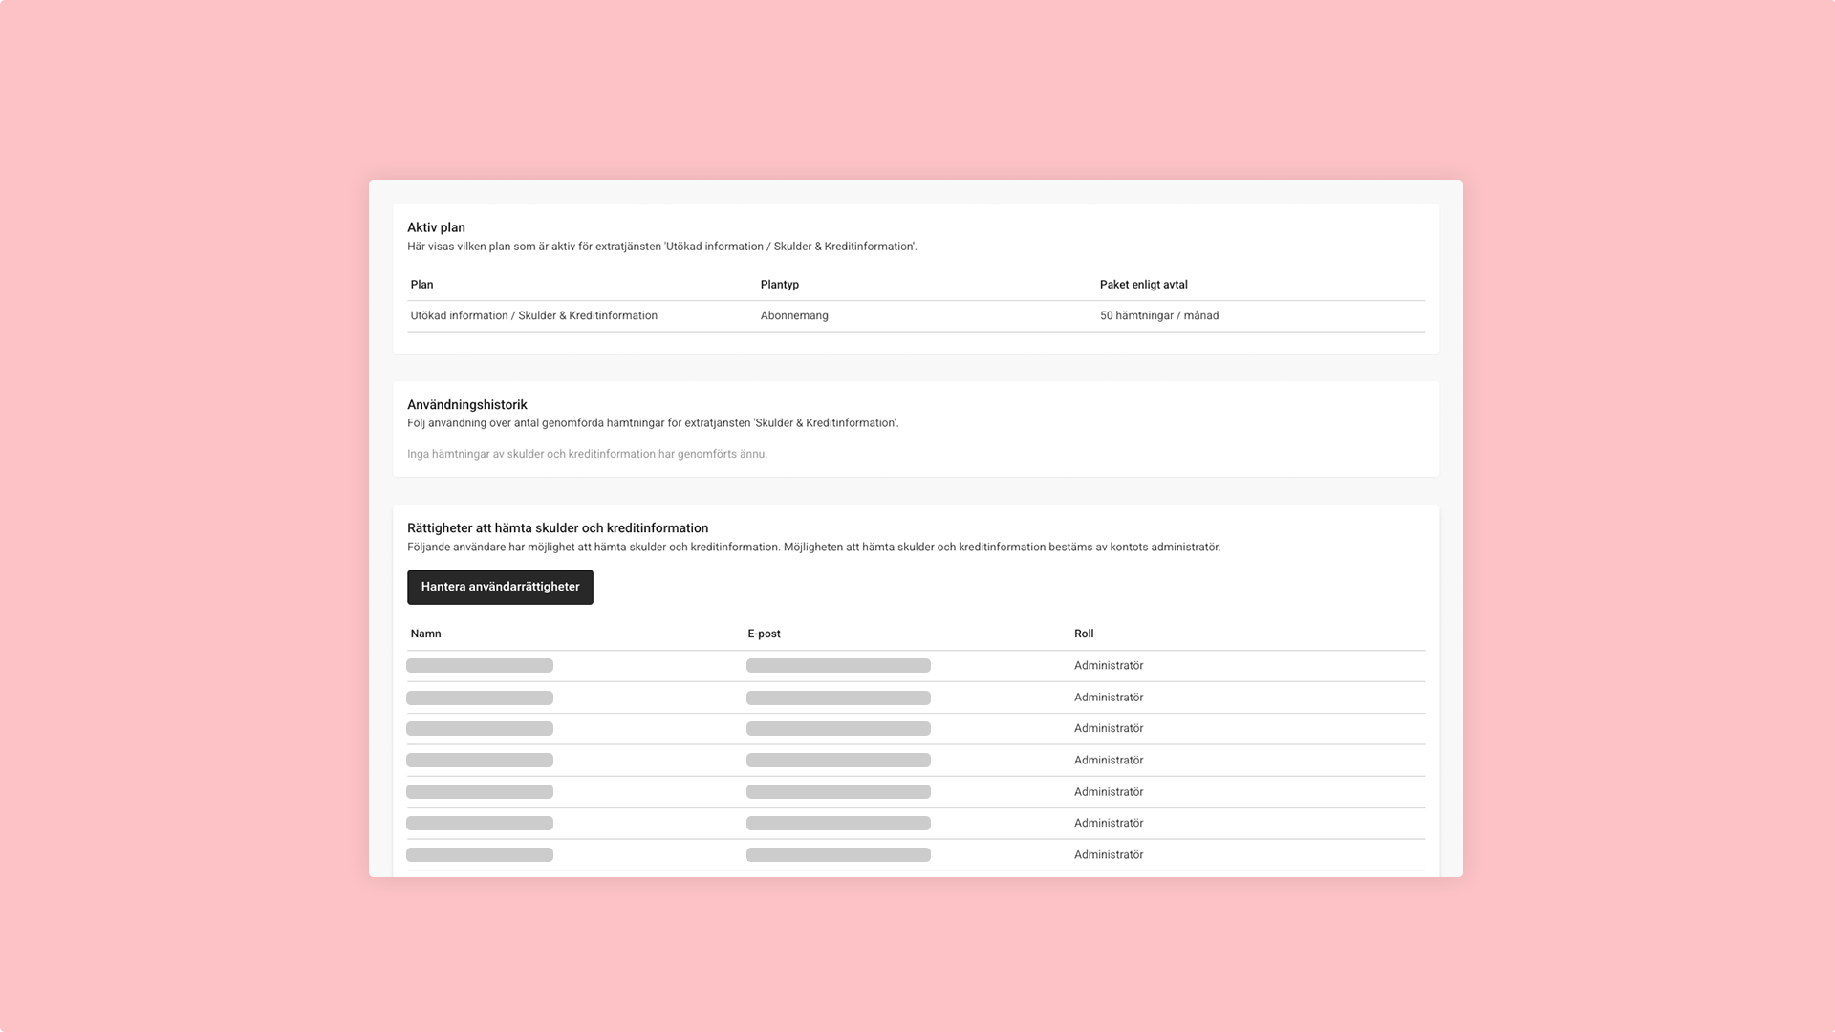Click the Hantera användarrättigheter button
Viewport: 1835px width, 1032px height.
tap(500, 587)
